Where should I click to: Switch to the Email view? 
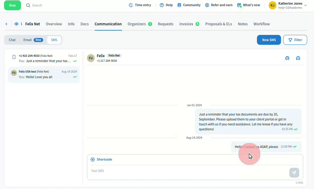27,40
